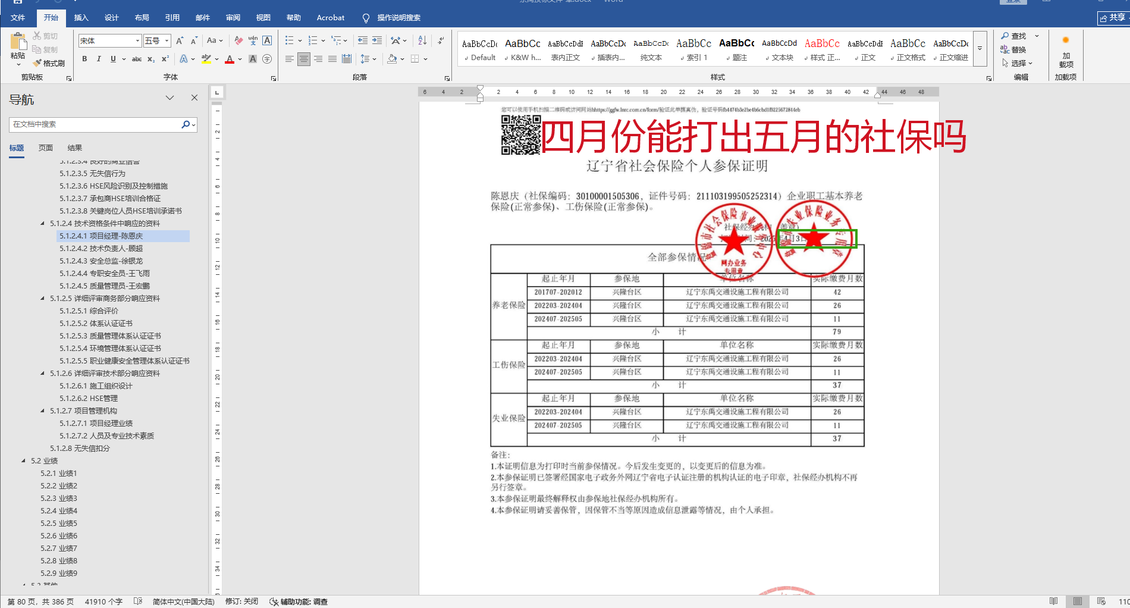Viewport: 1130px width, 608px height.
Task: Apply distributed alignment
Action: 347,59
